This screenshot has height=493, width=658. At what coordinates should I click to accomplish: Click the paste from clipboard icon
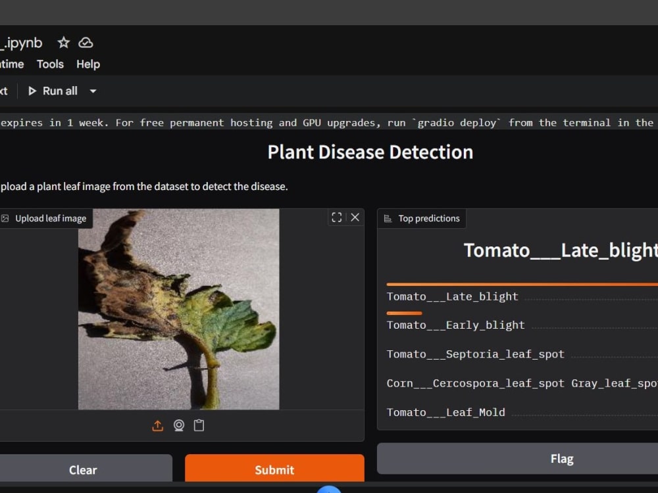point(199,425)
